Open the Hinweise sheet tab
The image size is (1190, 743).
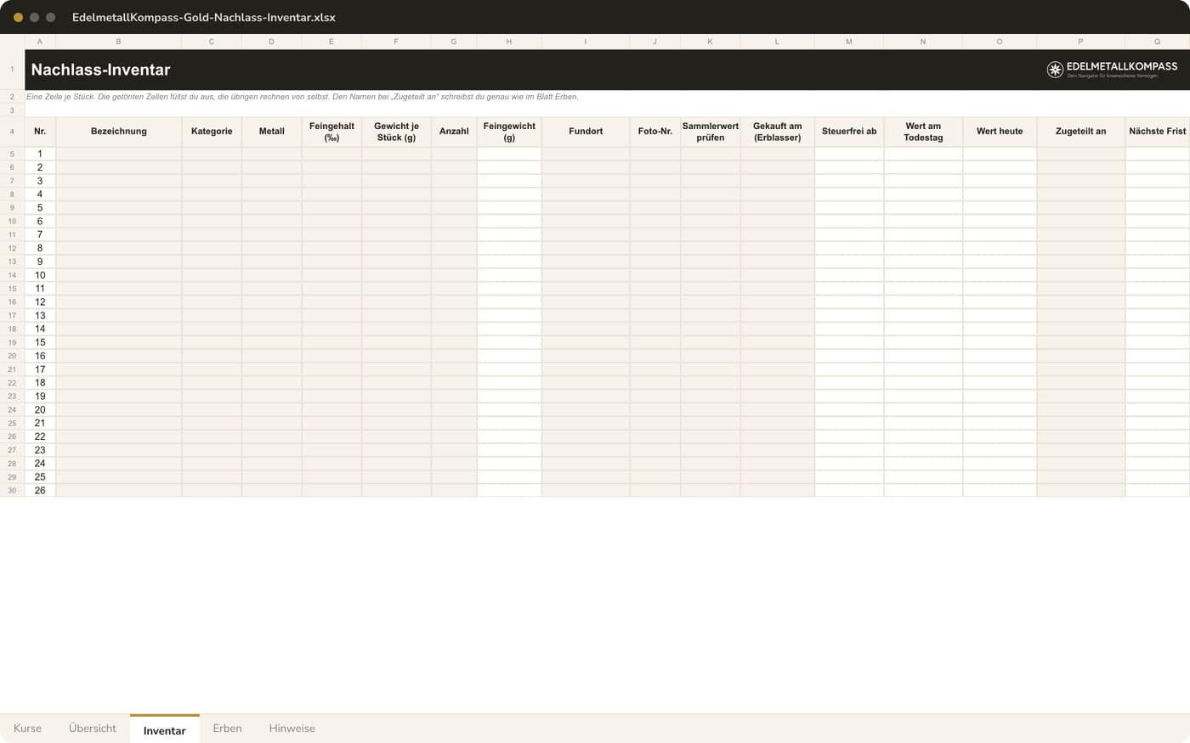(292, 729)
